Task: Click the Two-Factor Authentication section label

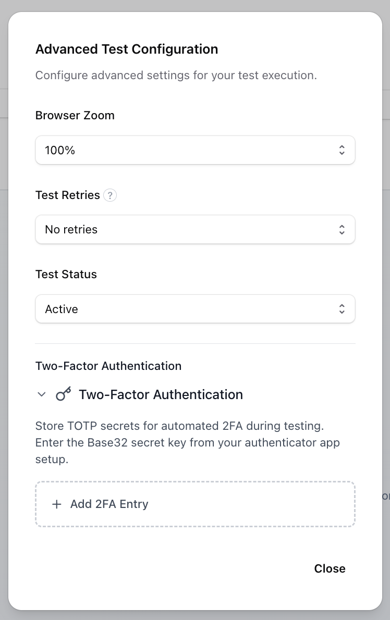Action: [108, 366]
